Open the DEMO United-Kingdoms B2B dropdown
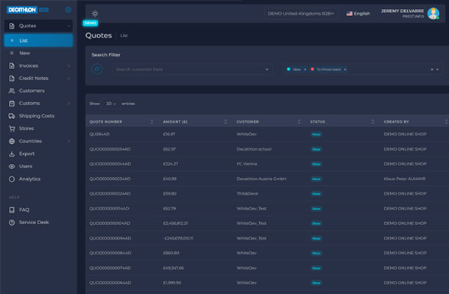The height and width of the screenshot is (294, 449). pos(301,13)
